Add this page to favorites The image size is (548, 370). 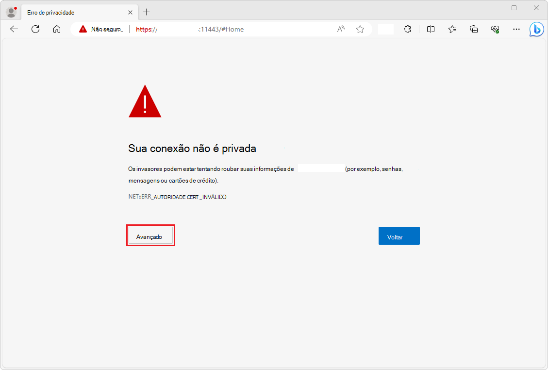(x=360, y=29)
